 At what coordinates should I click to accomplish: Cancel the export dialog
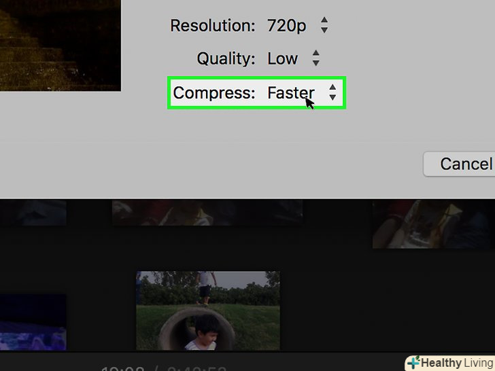460,164
